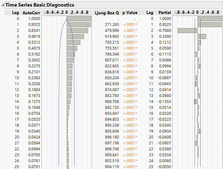Click the Ljung-Box Q value 479.996
Image resolution: width=223 pixels, height=169 pixels.
112,31
